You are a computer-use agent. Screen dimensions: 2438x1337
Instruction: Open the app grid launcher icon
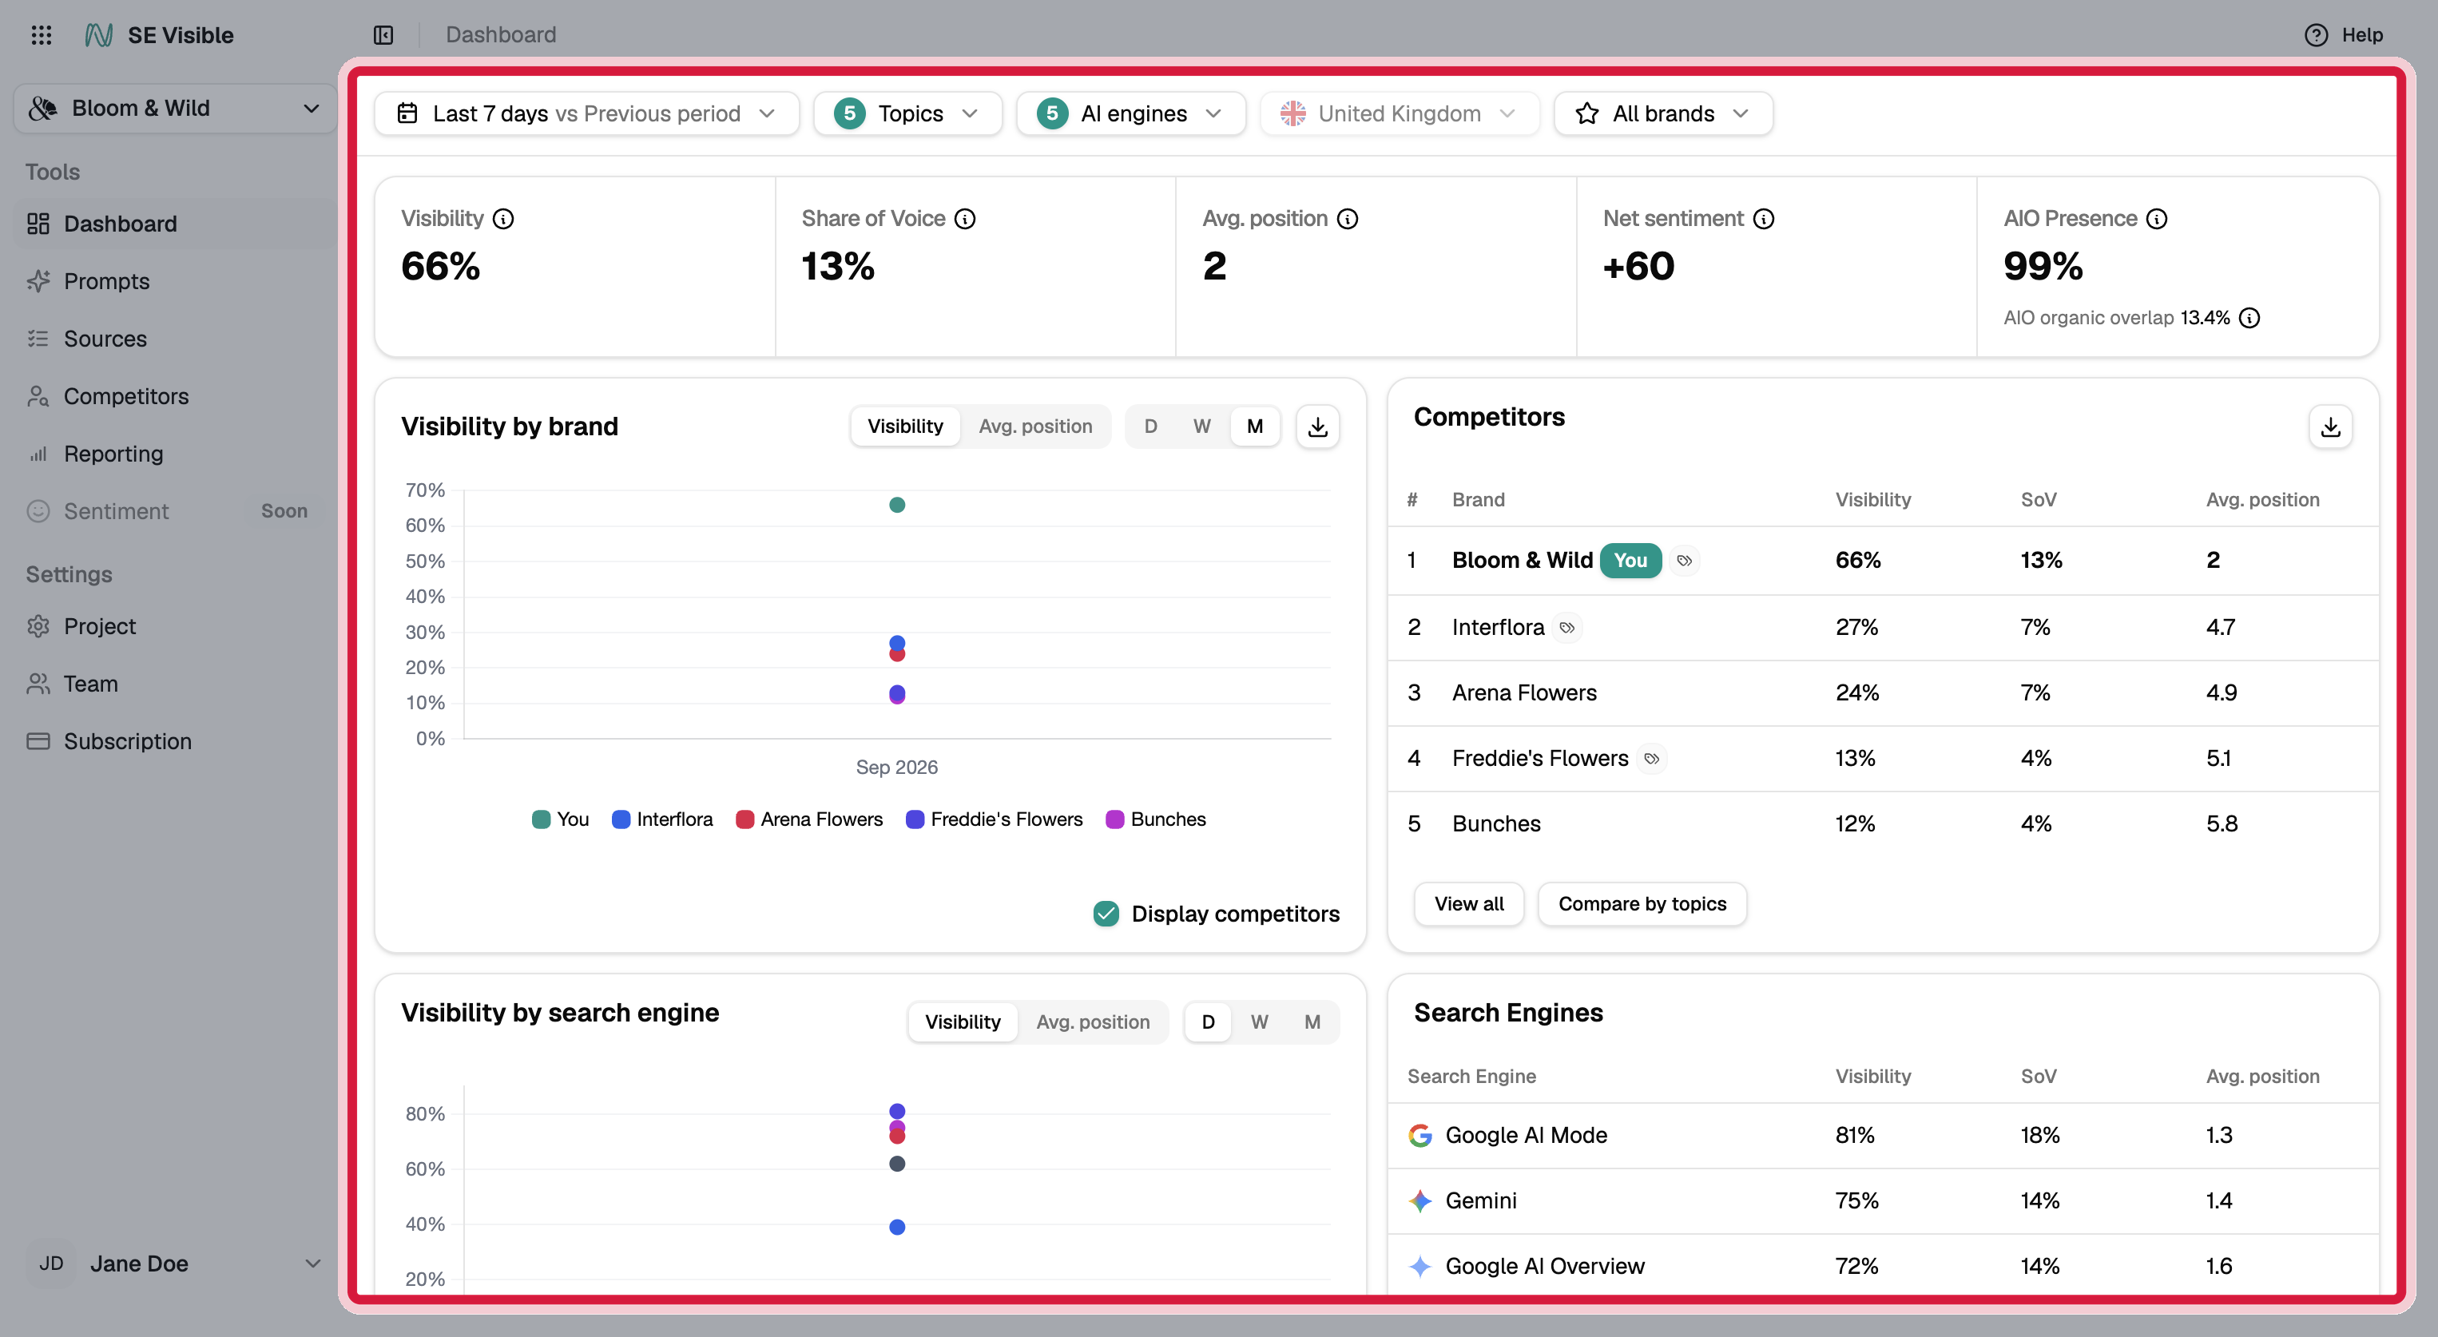pos(42,35)
